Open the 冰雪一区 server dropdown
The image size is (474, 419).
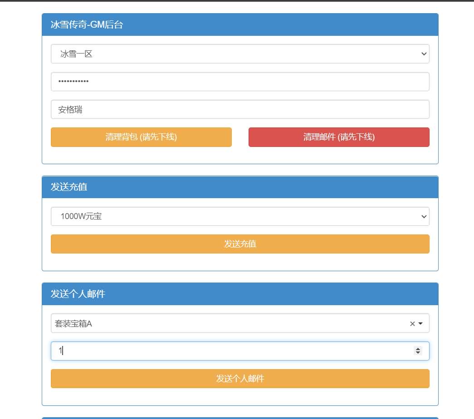pyautogui.click(x=239, y=54)
